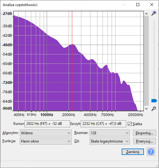Open the Oś dropdown showing Skala logarytmiczna

tap(110, 141)
